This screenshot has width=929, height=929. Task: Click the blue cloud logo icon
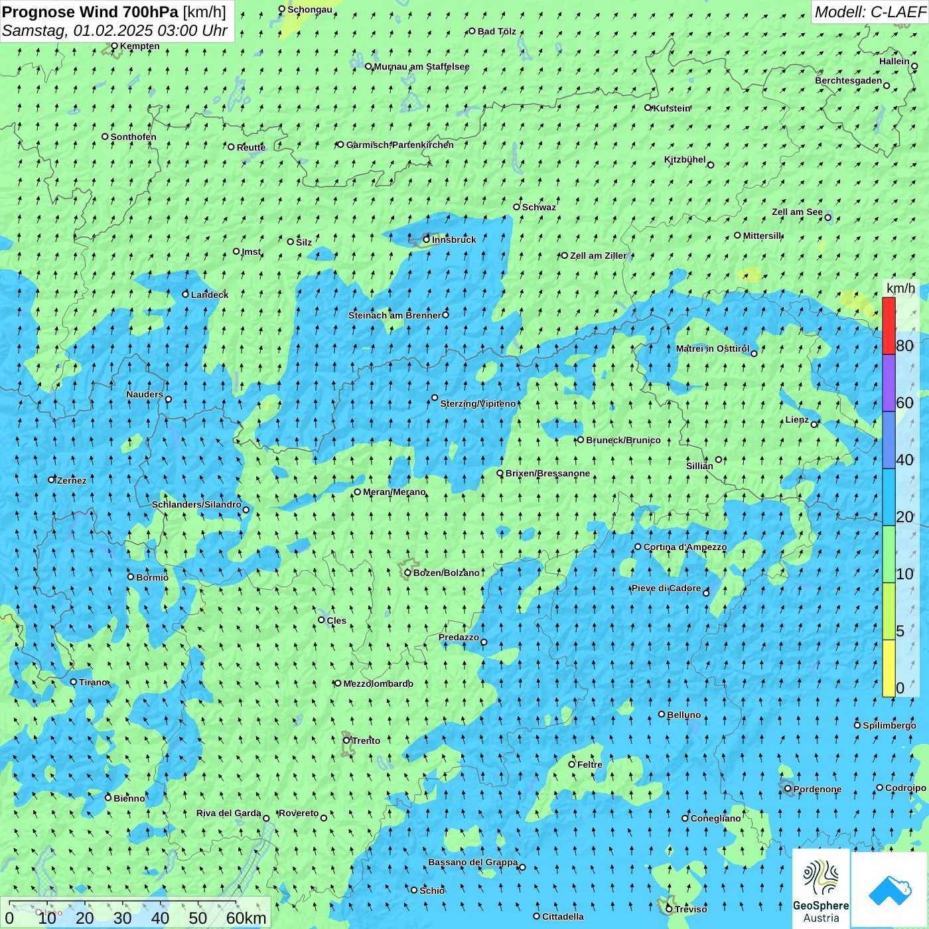pyautogui.click(x=889, y=890)
